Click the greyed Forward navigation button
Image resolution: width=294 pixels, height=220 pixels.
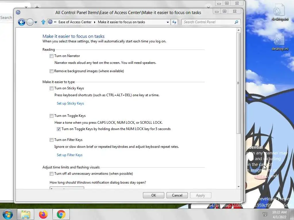point(30,22)
